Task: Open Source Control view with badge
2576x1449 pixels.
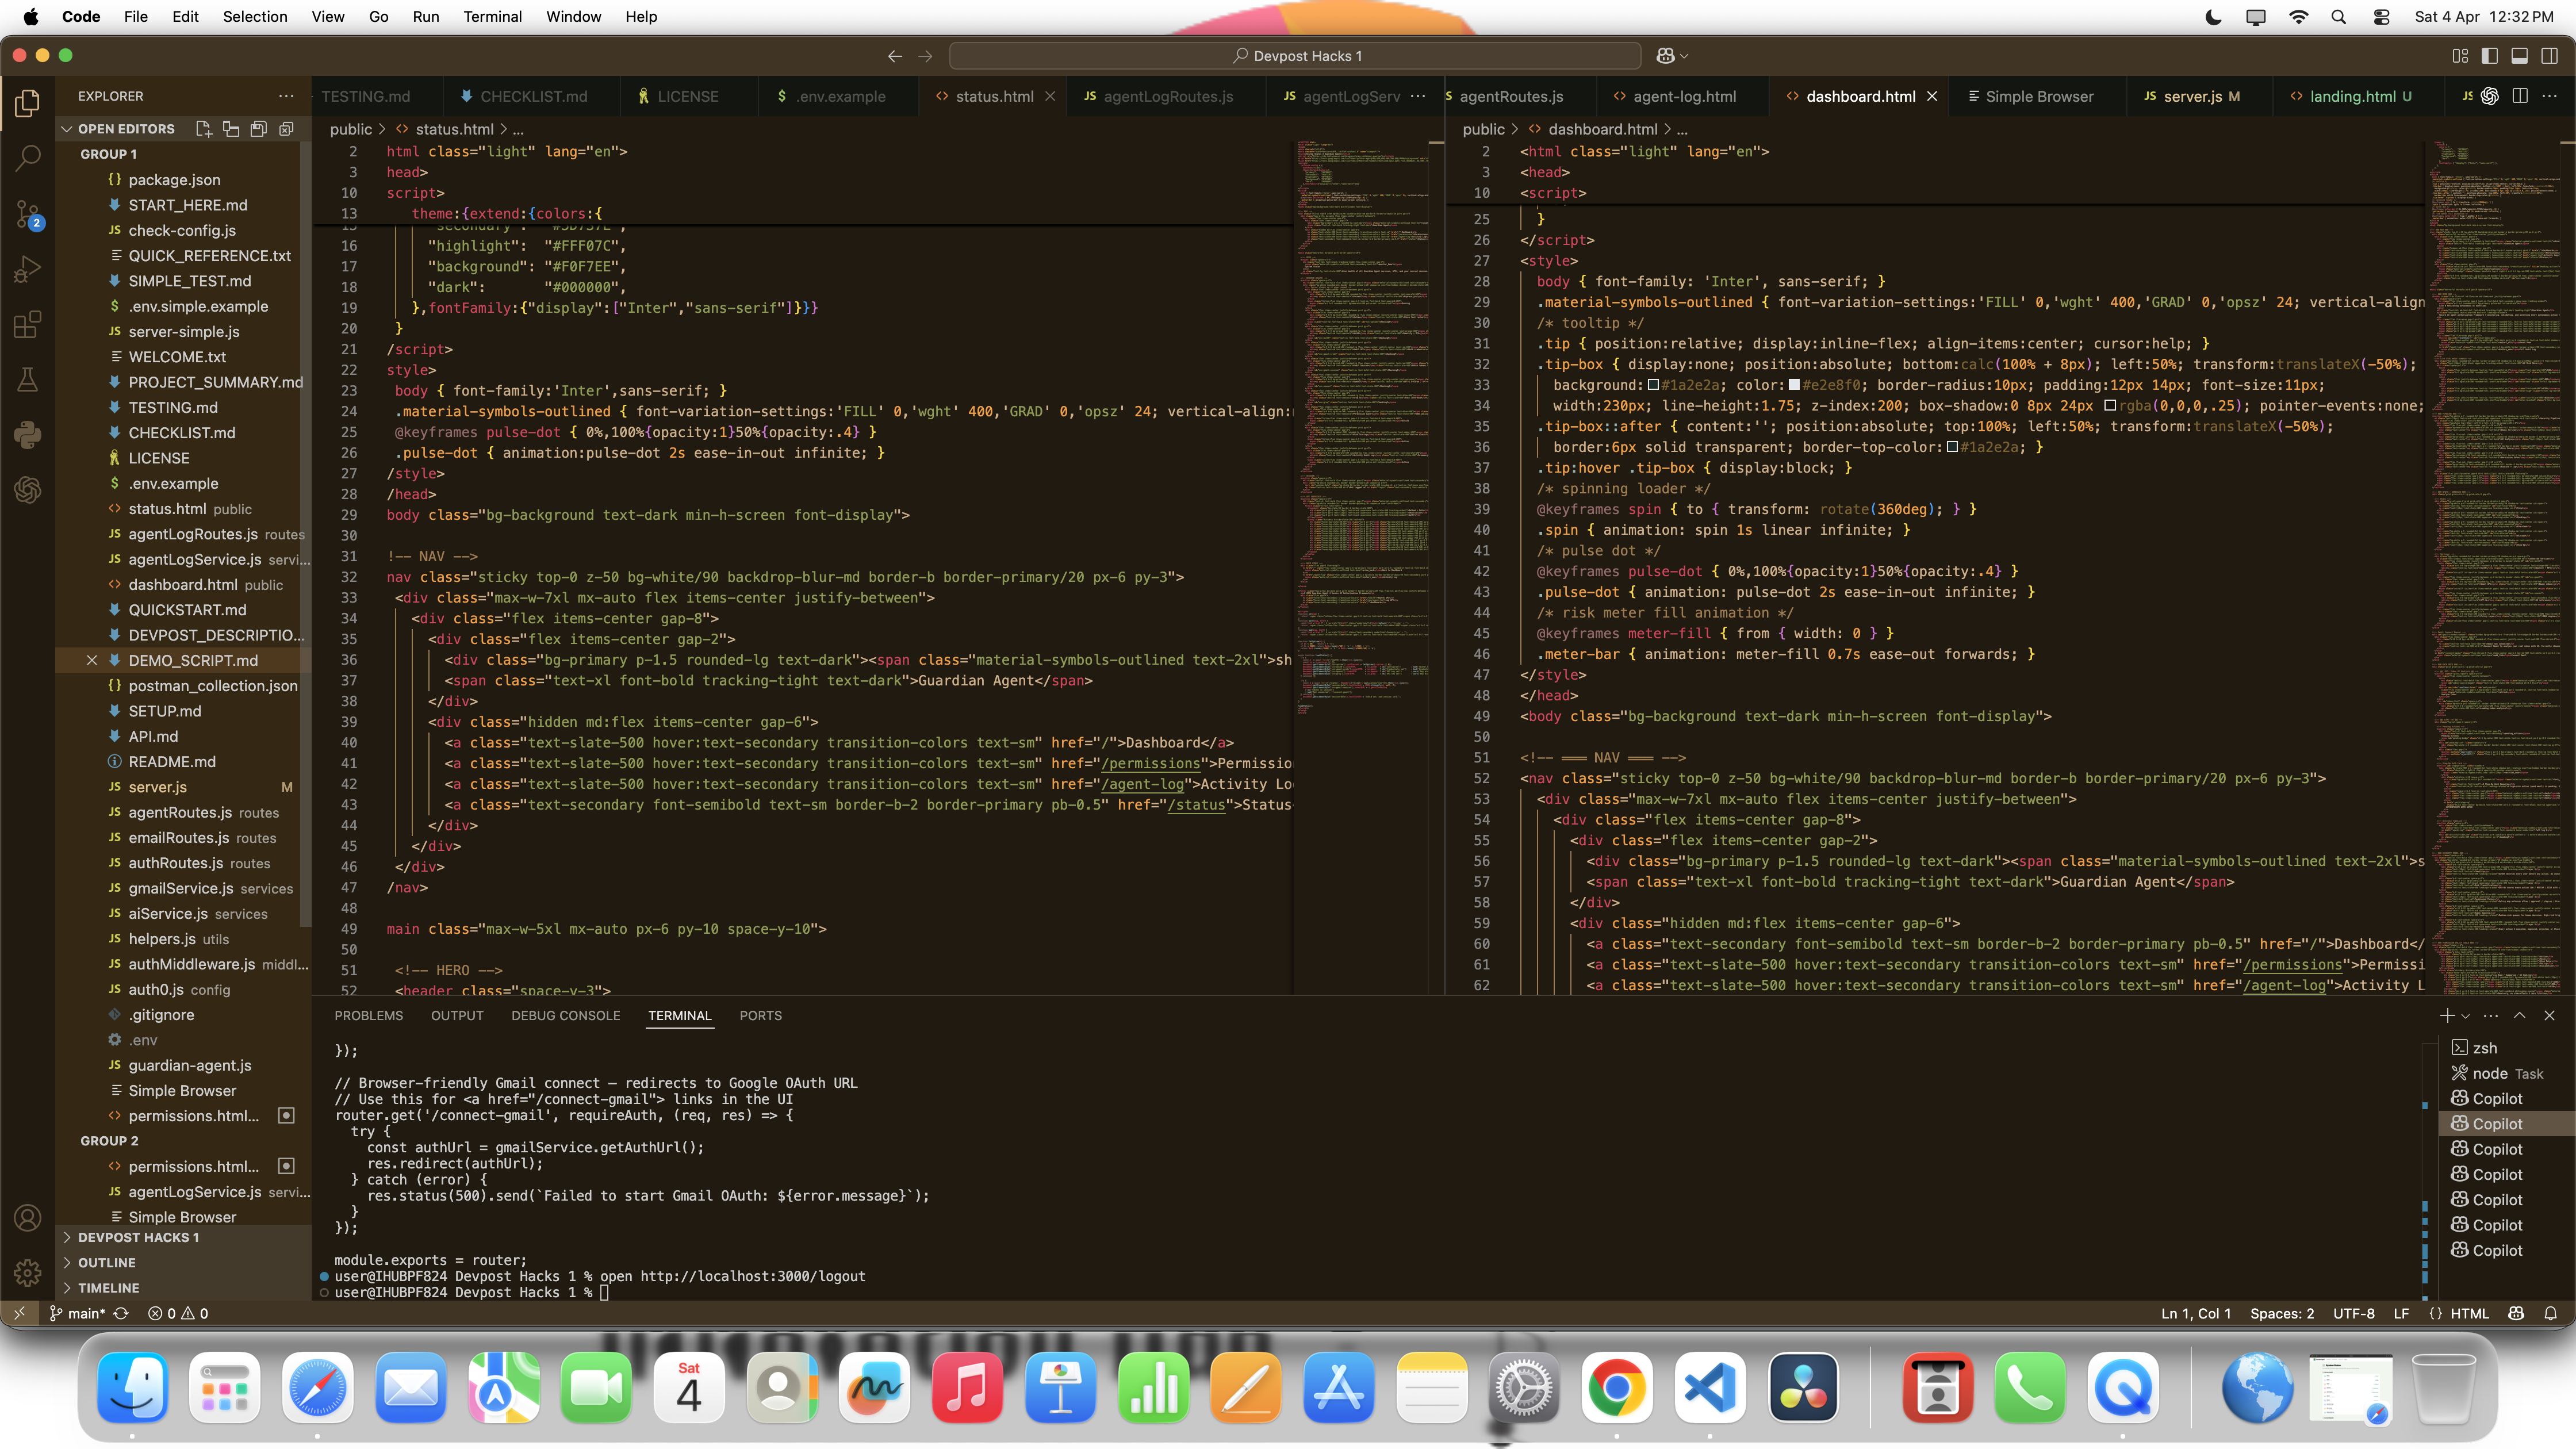Action: [x=28, y=213]
